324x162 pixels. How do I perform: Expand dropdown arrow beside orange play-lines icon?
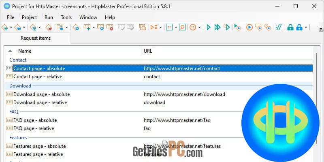point(160,27)
